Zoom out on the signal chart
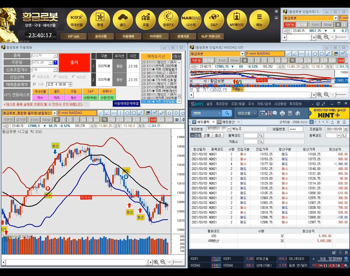This screenshot has height=276, width=350. pyautogui.click(x=163, y=262)
